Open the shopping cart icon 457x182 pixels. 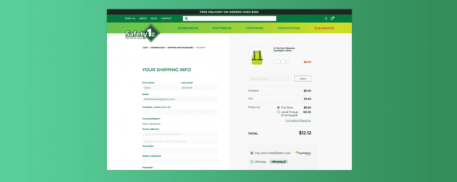click(x=332, y=18)
